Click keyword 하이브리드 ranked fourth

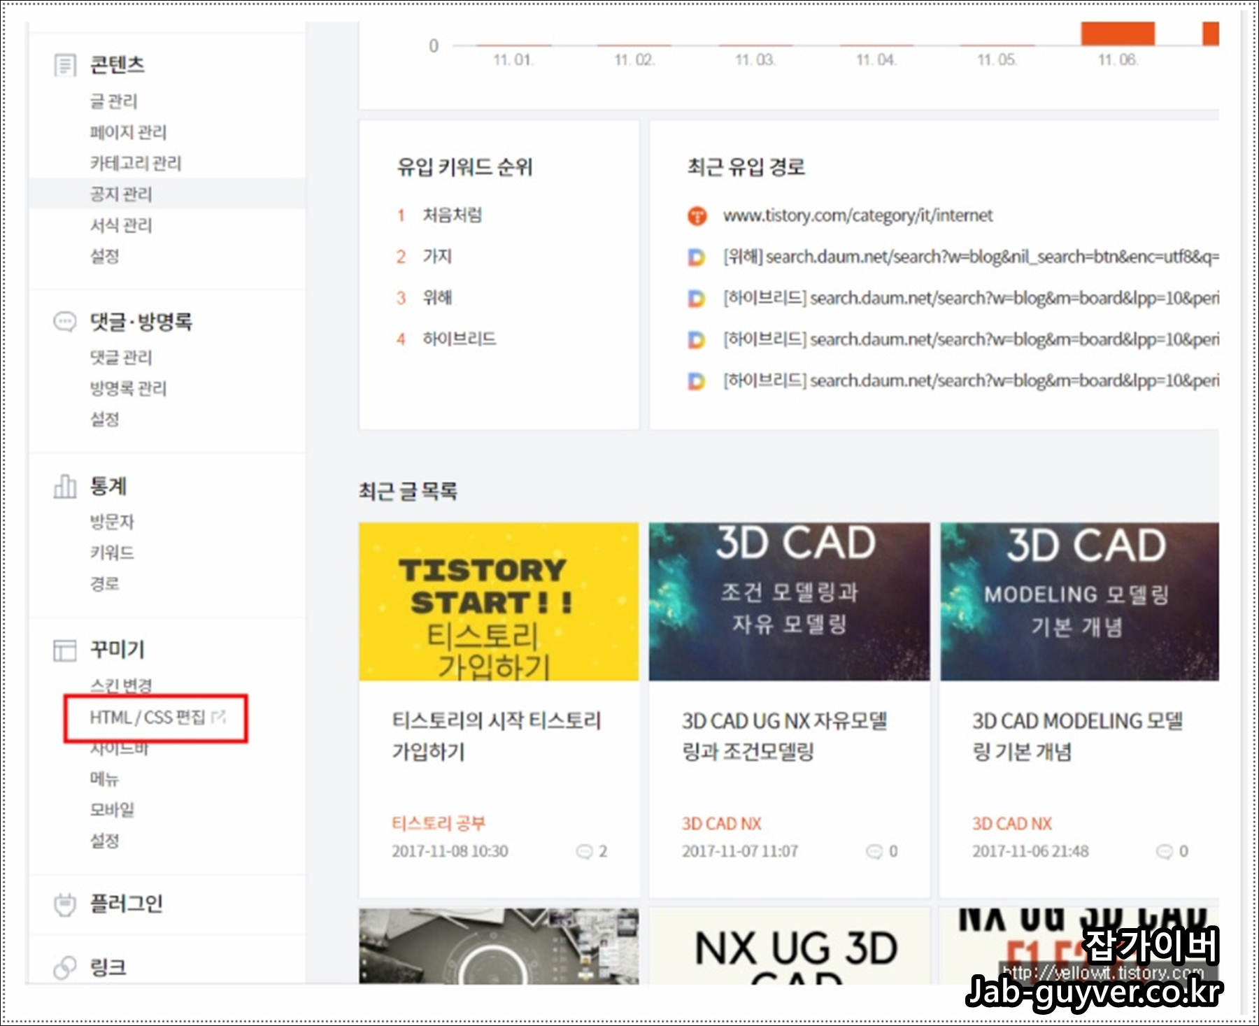point(460,339)
